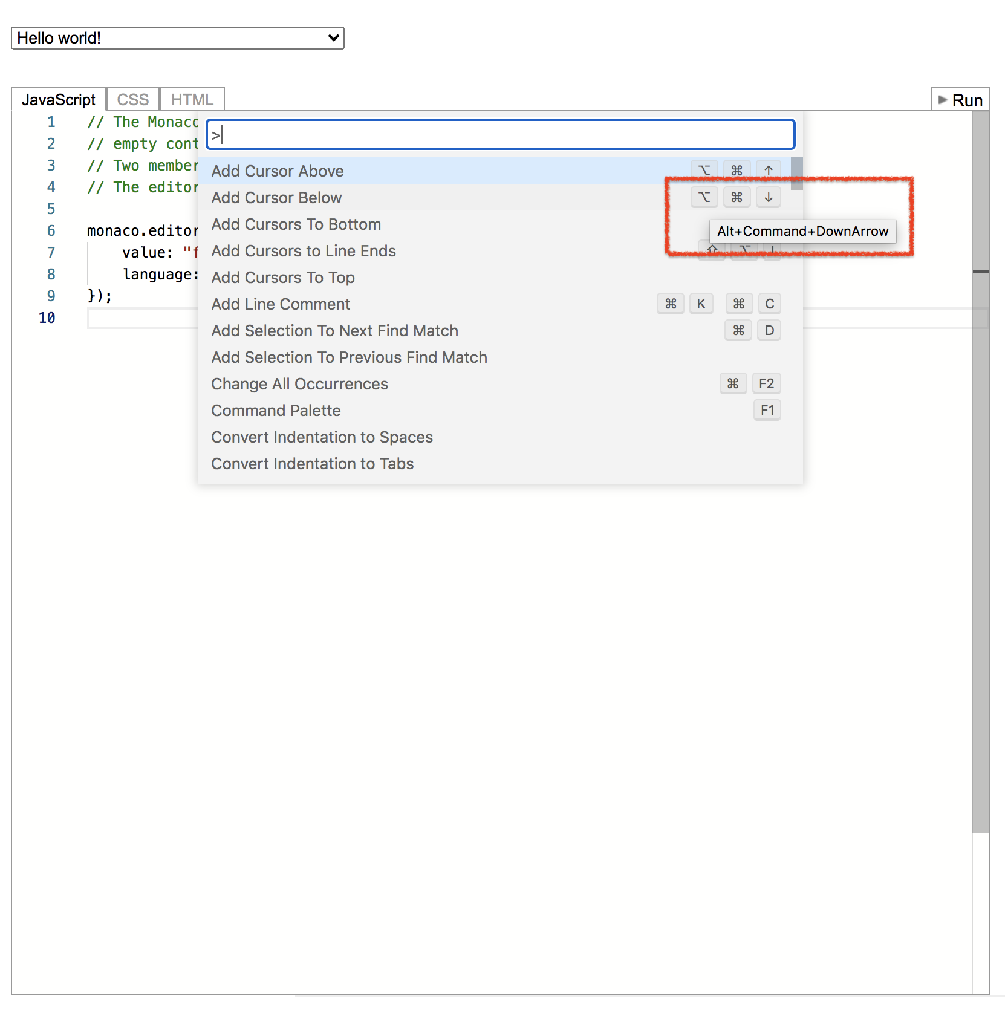Click the D key badge for Add Selection To Next Find Match
1005x1016 pixels.
tap(769, 330)
